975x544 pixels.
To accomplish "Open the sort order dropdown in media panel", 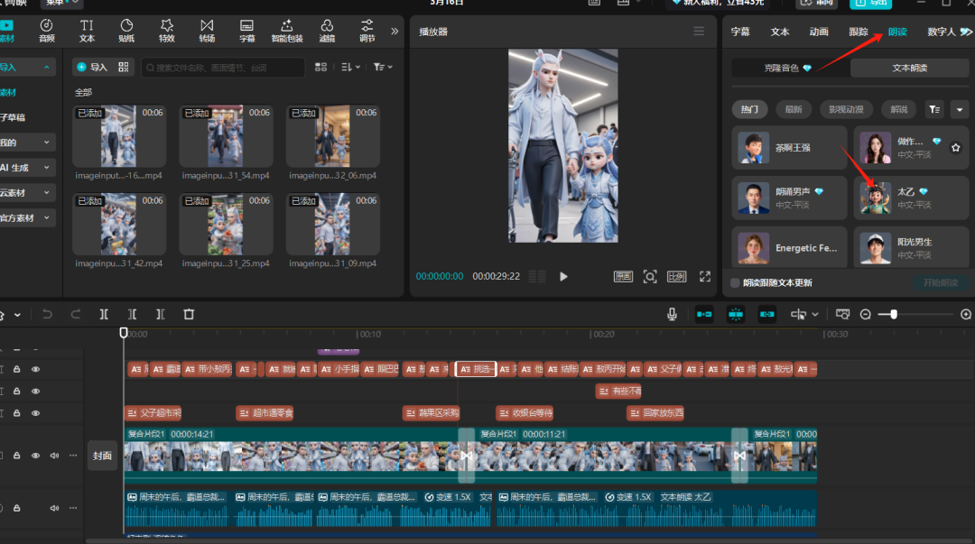I will [x=351, y=67].
